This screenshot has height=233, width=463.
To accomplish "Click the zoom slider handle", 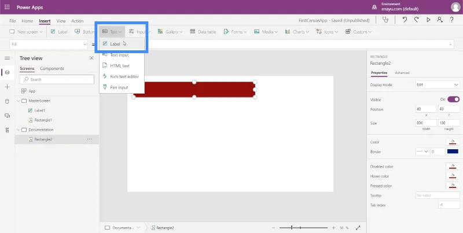I will 292,228.
